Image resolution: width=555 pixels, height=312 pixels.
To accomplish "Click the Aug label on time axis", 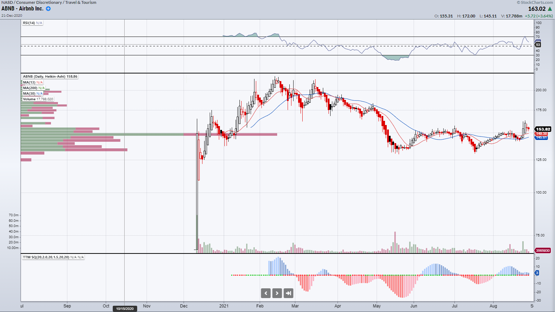I will [x=493, y=306].
